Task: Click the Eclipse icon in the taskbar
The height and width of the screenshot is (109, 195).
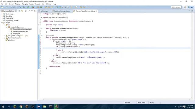Action: pos(39,107)
